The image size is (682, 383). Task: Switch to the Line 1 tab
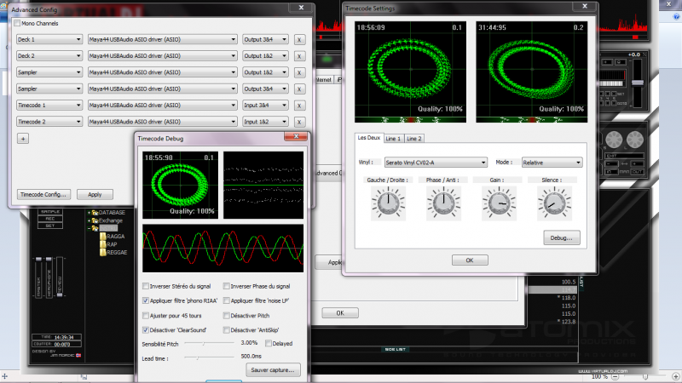(x=393, y=138)
